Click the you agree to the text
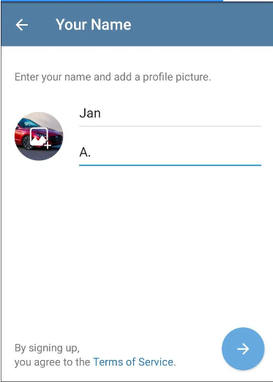Viewport: 273px width, 382px height. (52, 362)
